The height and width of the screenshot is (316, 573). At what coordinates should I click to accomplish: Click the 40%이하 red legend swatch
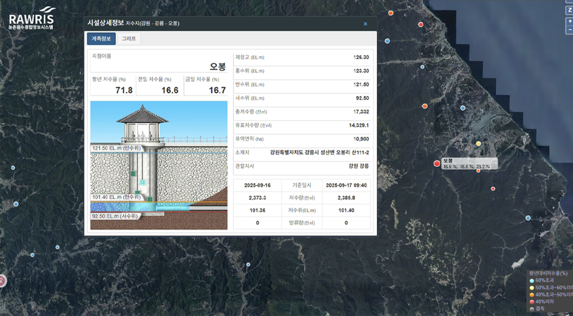[x=531, y=302]
